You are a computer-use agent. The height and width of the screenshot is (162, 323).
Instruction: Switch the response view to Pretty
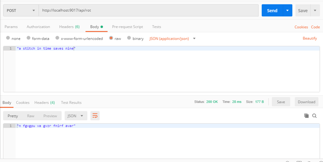pos(13,116)
